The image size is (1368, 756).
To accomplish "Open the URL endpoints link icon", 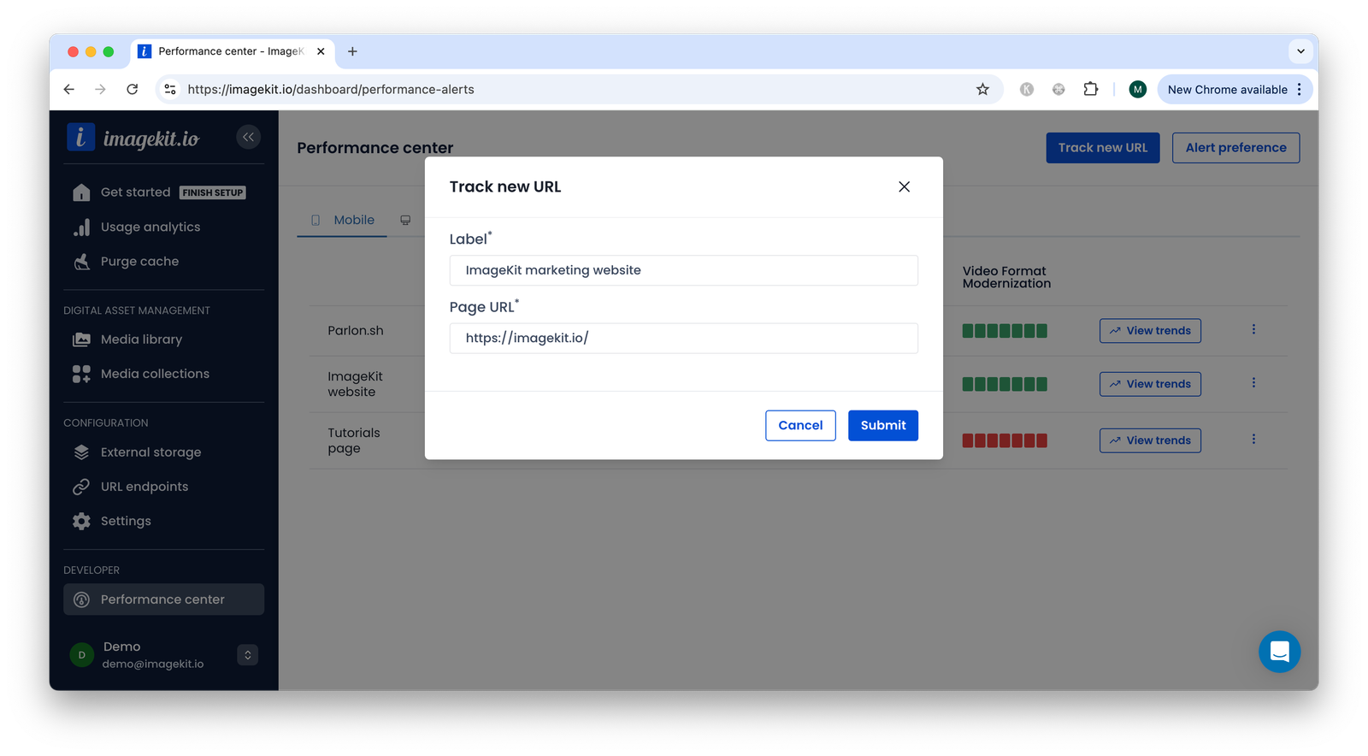I will [81, 487].
